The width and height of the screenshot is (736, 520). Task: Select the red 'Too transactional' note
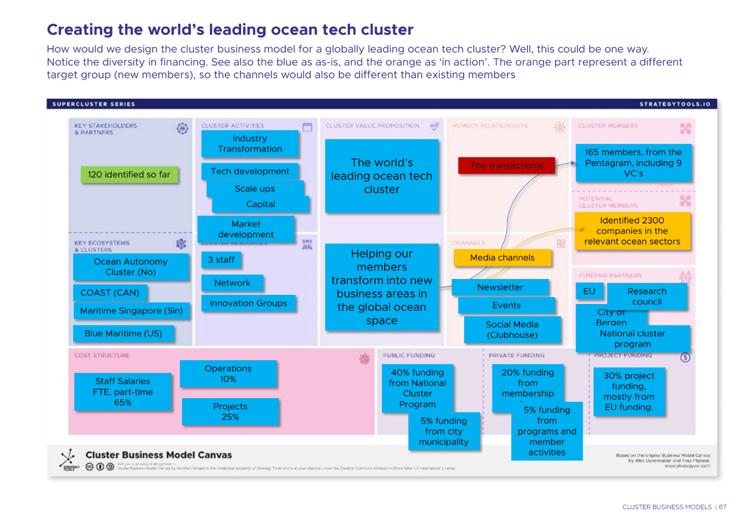click(506, 166)
